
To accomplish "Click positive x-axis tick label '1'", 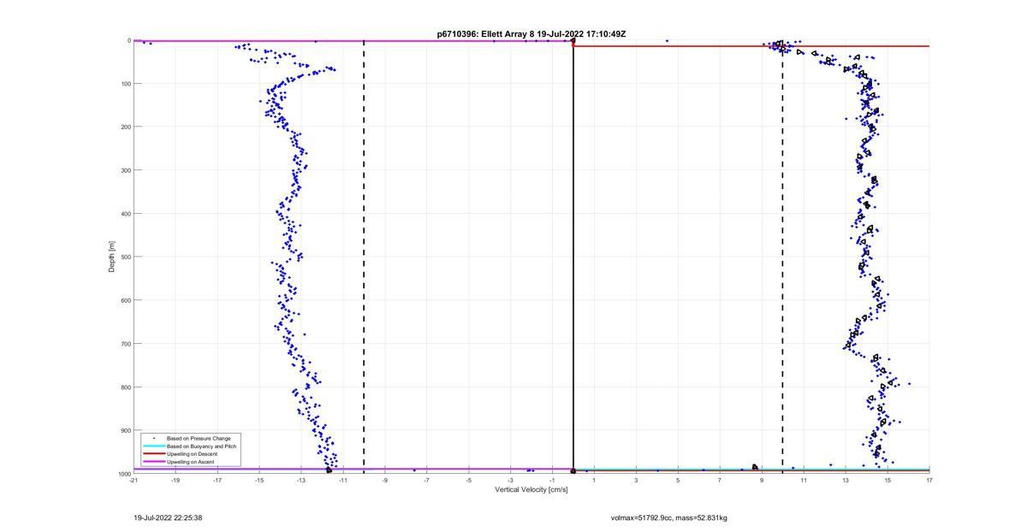I will pos(594,481).
